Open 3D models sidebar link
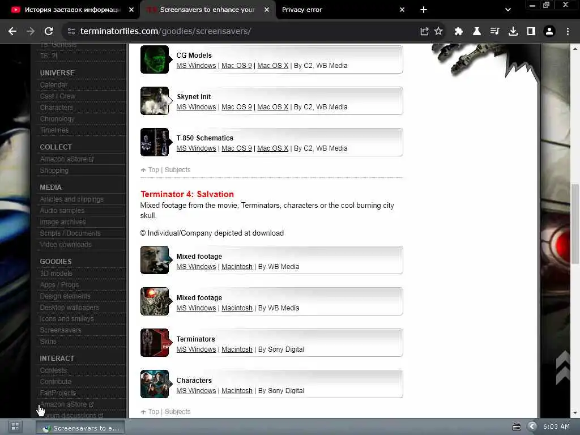The height and width of the screenshot is (435, 580). [x=56, y=274]
